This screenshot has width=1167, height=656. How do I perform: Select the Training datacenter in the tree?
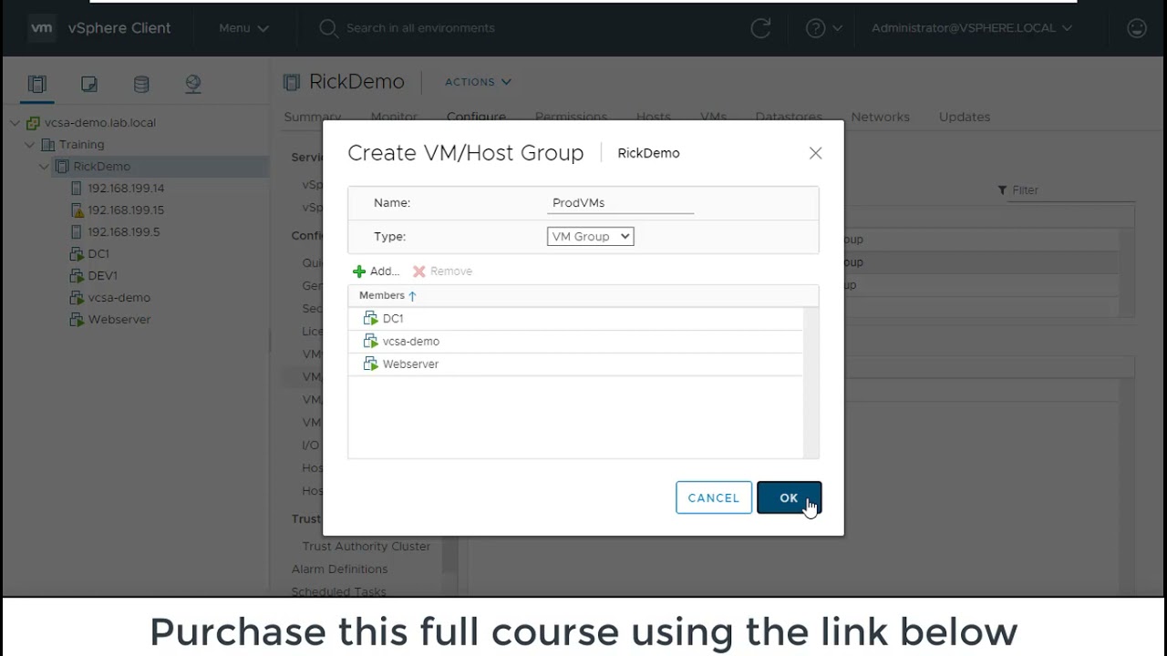click(x=81, y=144)
